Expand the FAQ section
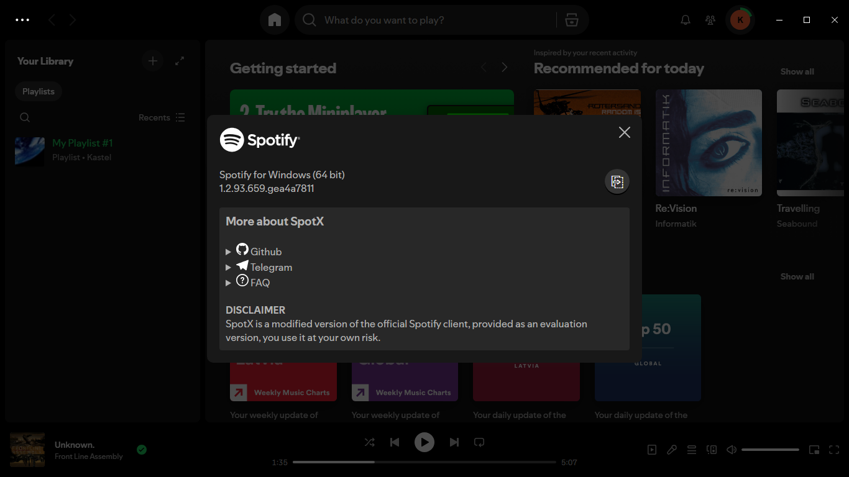This screenshot has width=849, height=477. coord(247,281)
